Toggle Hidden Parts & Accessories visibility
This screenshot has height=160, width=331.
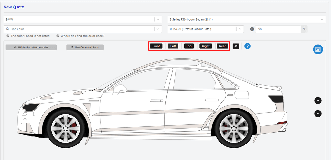[x=31, y=47]
